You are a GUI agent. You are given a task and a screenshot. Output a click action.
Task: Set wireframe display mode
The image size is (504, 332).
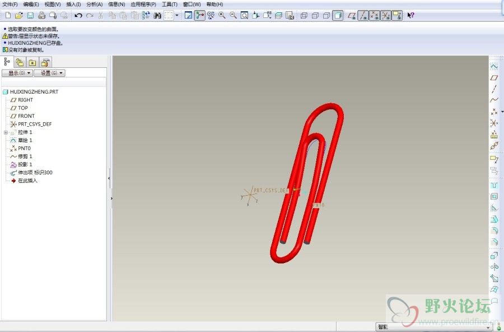pyautogui.click(x=304, y=15)
